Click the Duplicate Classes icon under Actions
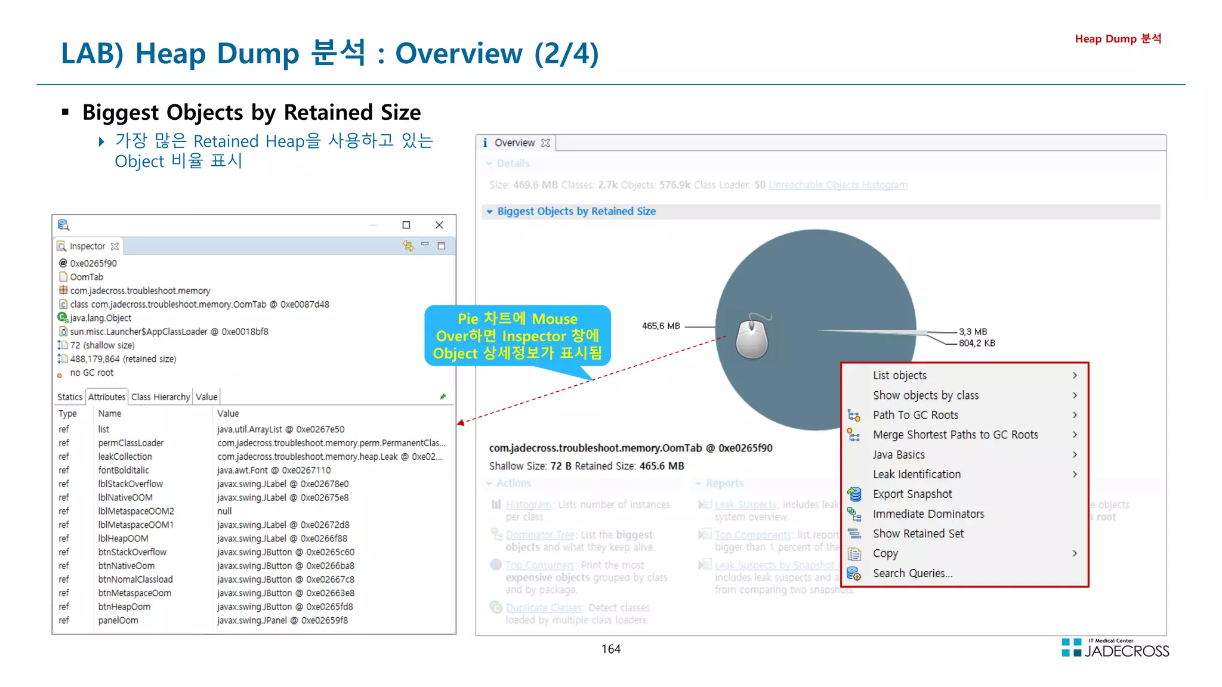1222x687 pixels. pyautogui.click(x=496, y=607)
